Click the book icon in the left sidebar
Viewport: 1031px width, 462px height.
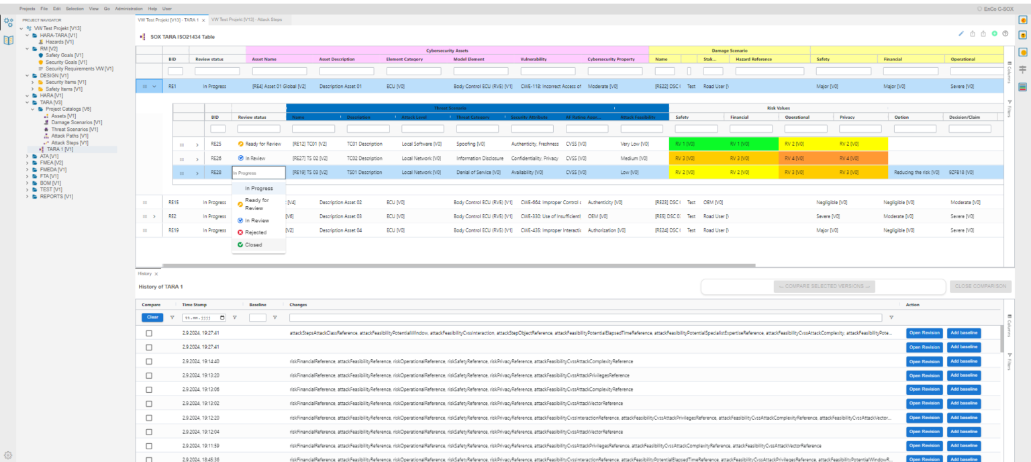9,39
